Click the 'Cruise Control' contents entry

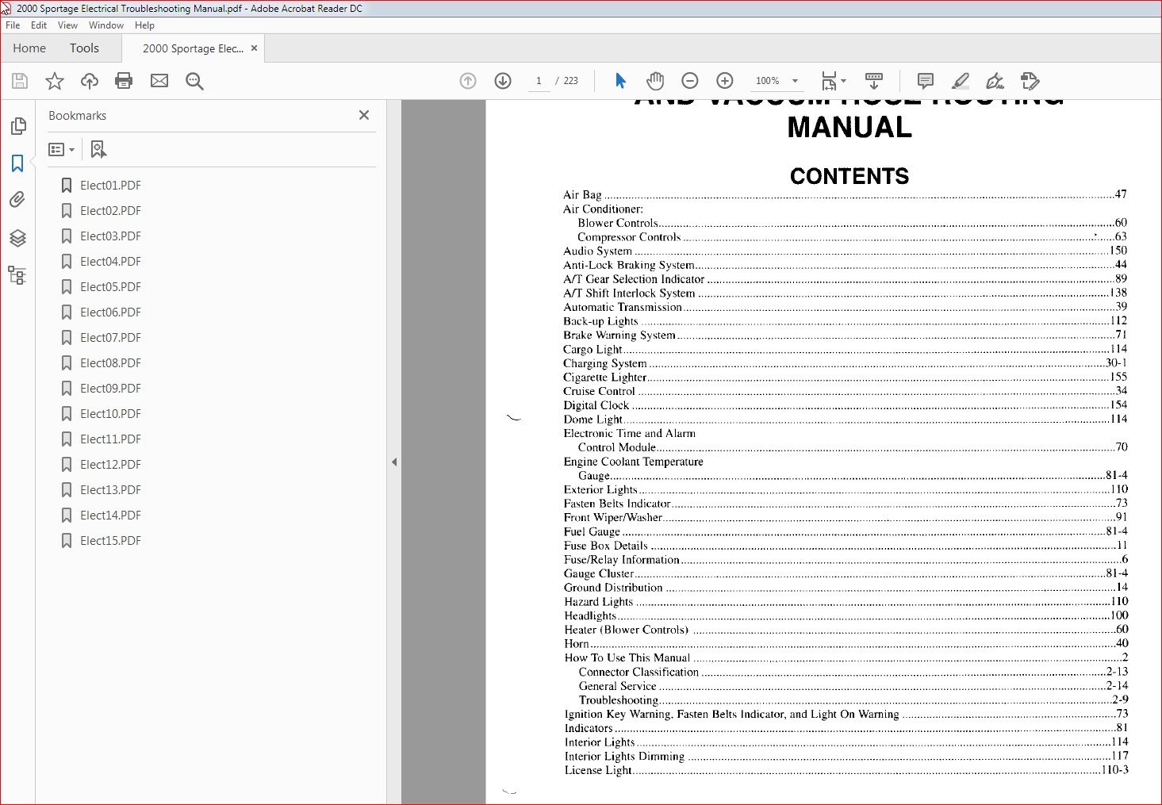point(845,391)
